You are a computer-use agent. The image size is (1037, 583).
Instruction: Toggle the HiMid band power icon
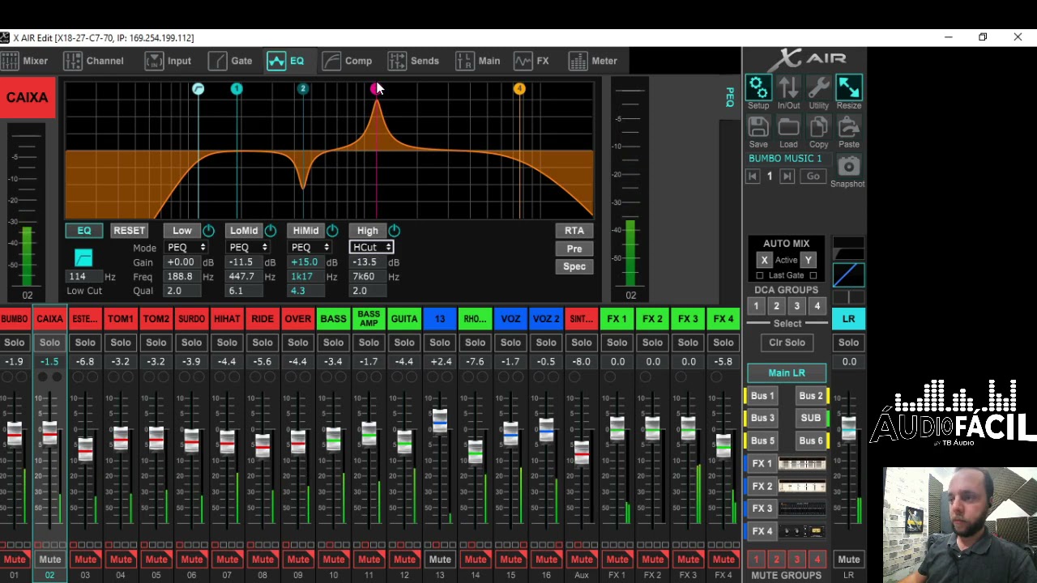click(332, 231)
